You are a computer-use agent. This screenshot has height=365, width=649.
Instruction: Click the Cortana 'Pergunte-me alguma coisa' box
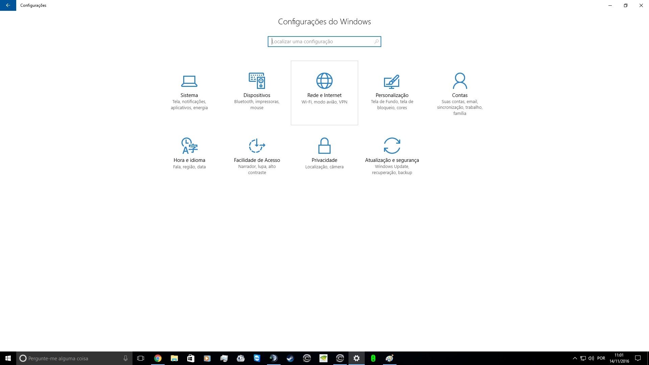[74, 358]
